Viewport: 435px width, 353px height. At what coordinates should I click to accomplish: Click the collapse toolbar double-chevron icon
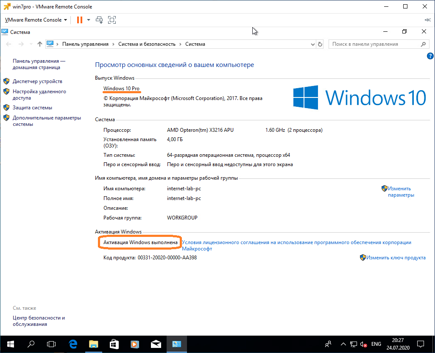point(427,19)
